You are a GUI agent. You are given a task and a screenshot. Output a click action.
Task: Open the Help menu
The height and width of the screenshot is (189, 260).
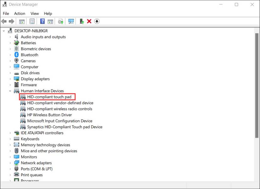(x=48, y=13)
